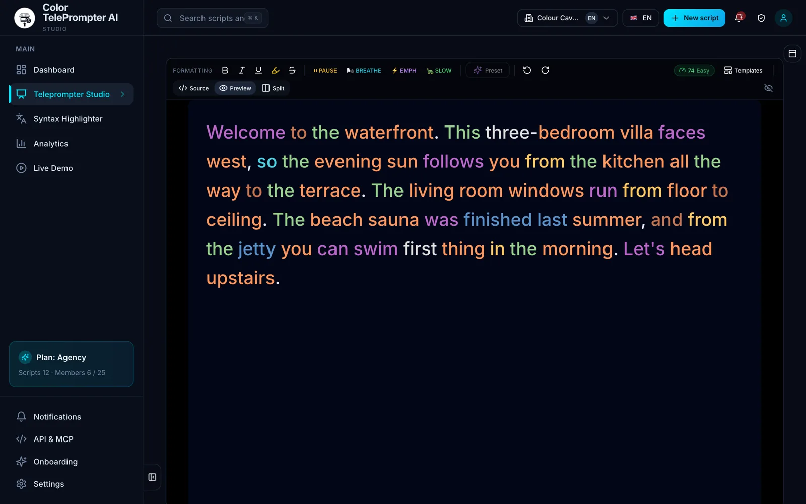This screenshot has height=504, width=806.
Task: Open Settings in sidebar
Action: pyautogui.click(x=72, y=484)
